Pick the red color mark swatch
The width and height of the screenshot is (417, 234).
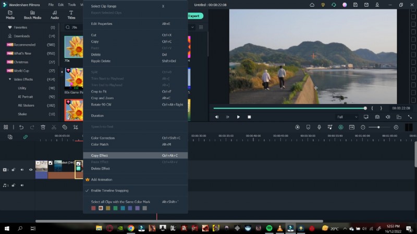click(93, 208)
